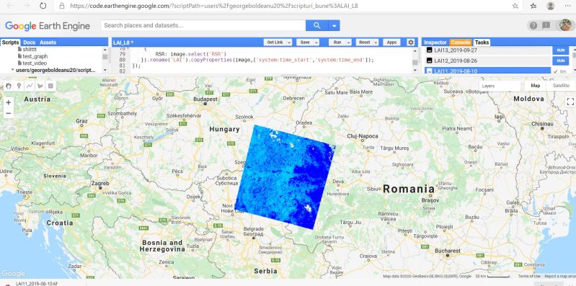Open browser profile icon
The image size is (576, 286).
[x=550, y=6]
